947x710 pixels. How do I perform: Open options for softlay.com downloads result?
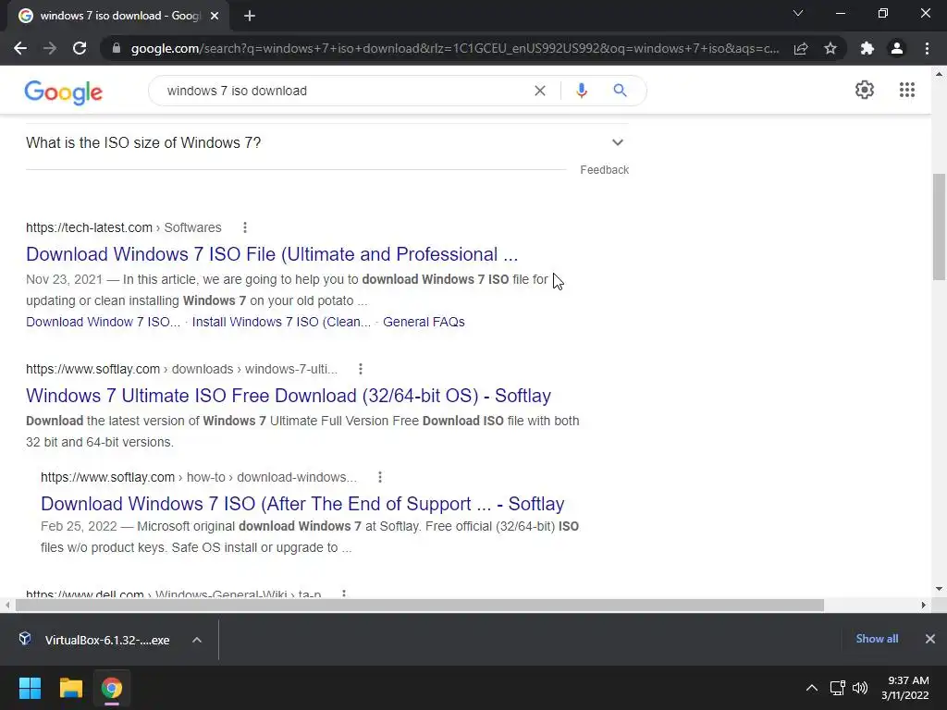(x=361, y=369)
